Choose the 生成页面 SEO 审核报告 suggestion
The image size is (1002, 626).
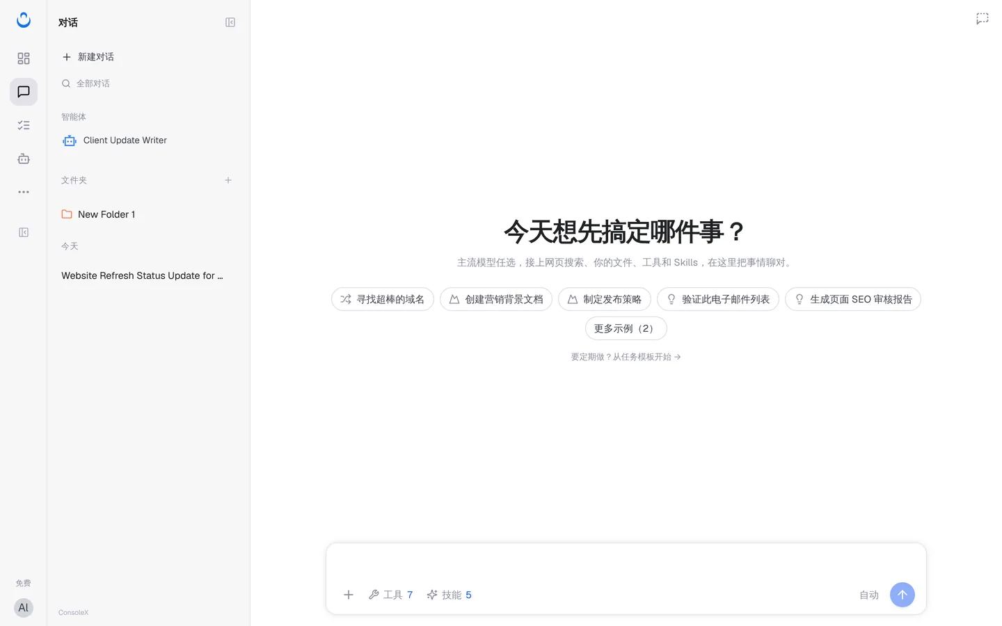[853, 299]
